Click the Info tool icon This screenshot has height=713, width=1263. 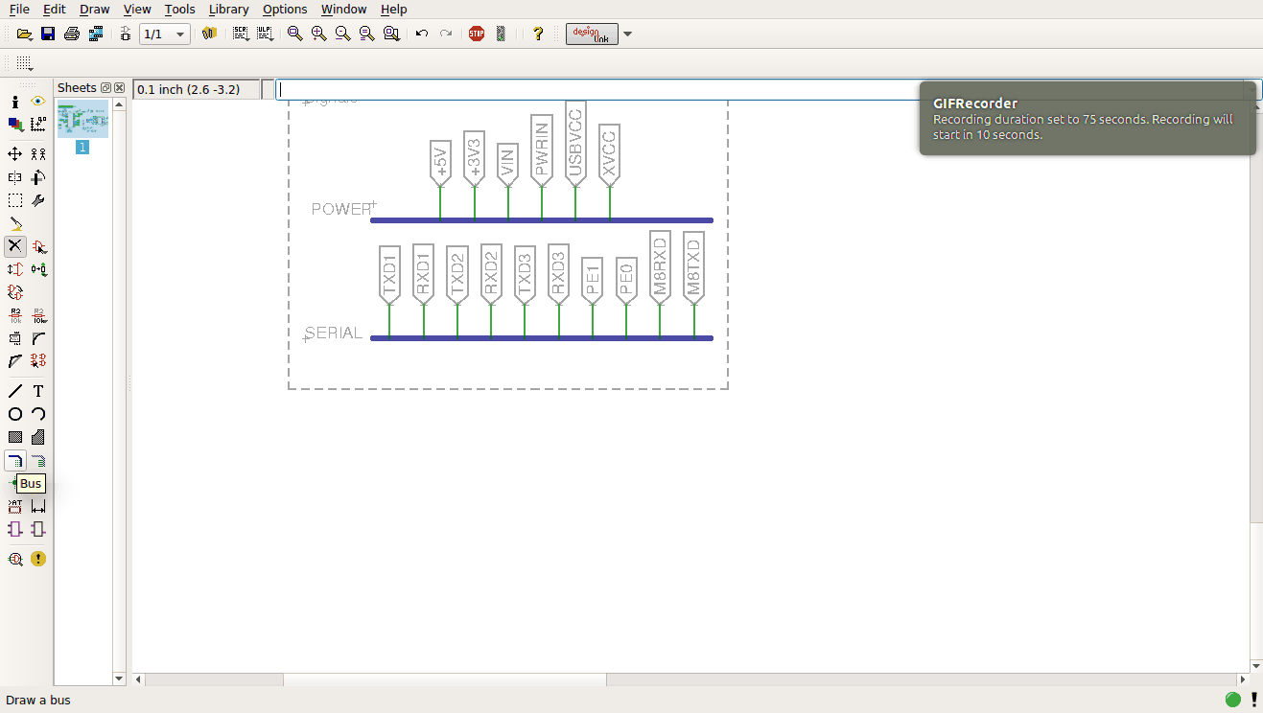tap(15, 102)
